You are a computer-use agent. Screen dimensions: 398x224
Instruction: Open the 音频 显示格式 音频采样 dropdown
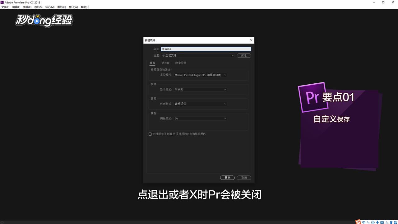tap(200, 104)
